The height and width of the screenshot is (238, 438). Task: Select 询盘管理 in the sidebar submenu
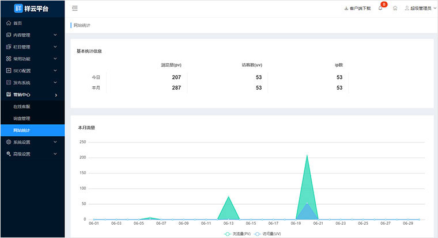22,118
